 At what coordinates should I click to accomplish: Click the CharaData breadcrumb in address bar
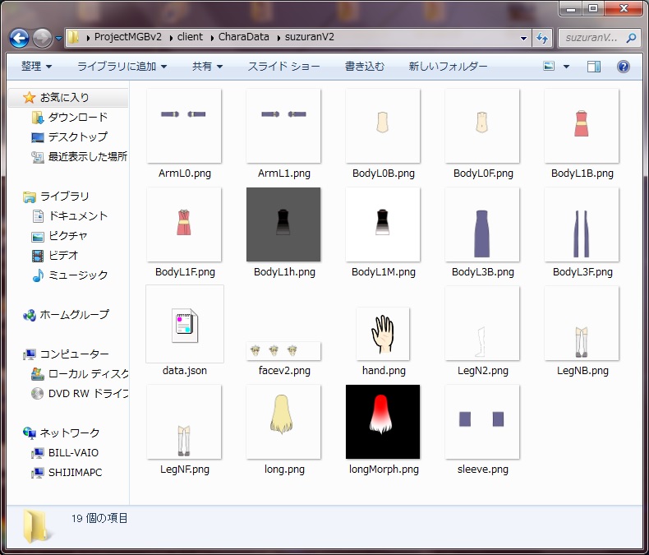coord(246,38)
